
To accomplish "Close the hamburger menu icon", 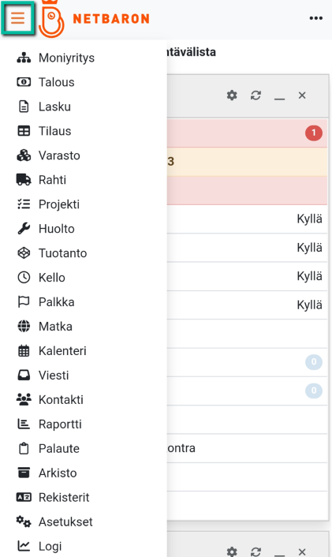I will tap(18, 17).
